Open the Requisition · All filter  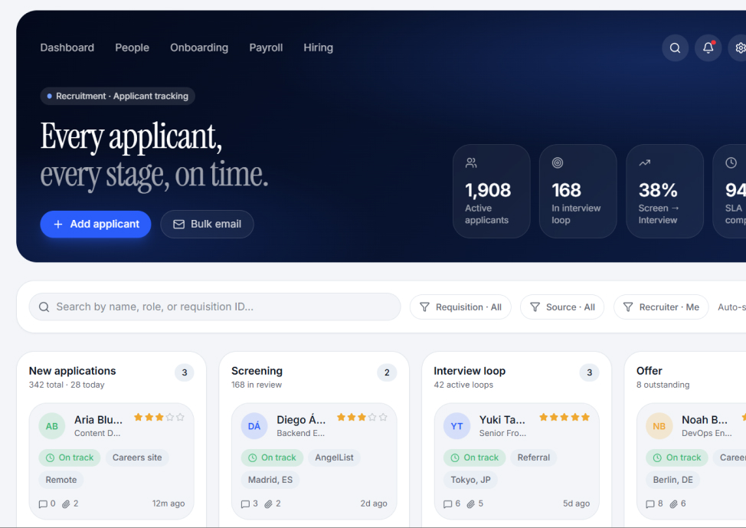click(x=460, y=307)
